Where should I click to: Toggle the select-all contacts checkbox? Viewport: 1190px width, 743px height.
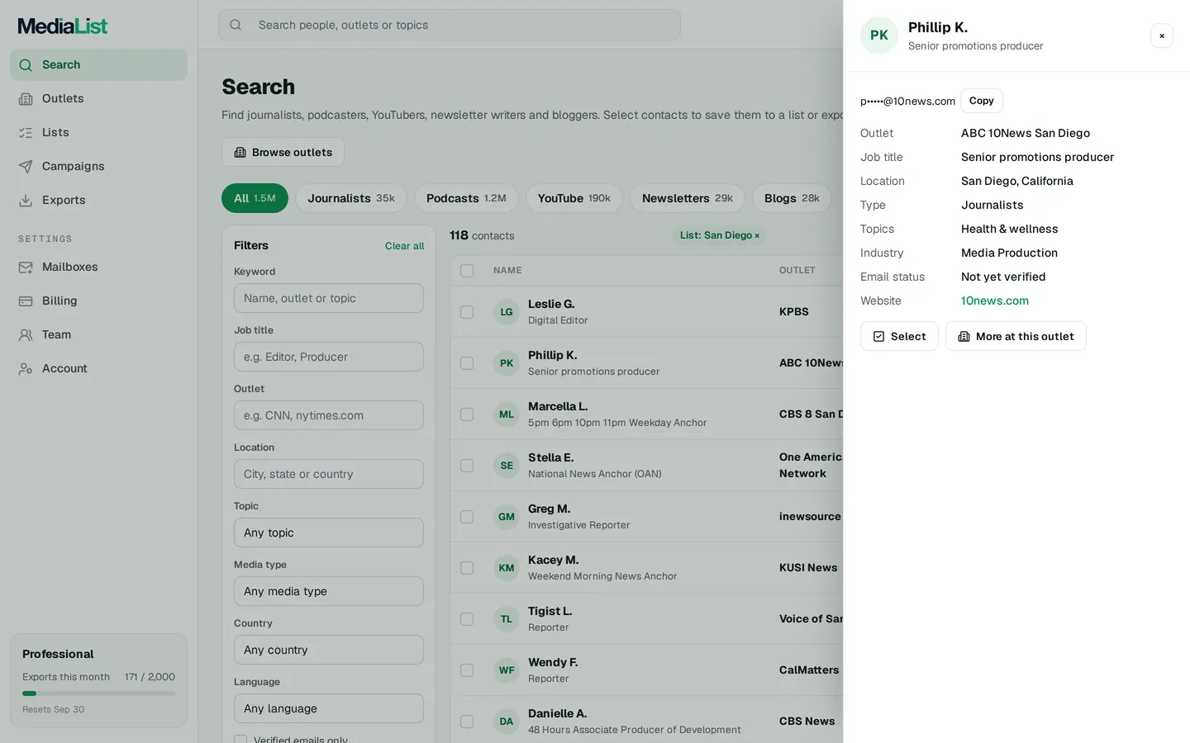tap(467, 271)
